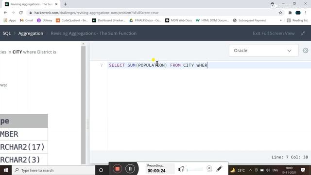The height and width of the screenshot is (175, 311).
Task: Click the problem panel scrollbar up arrow
Action: [x=83, y=44]
